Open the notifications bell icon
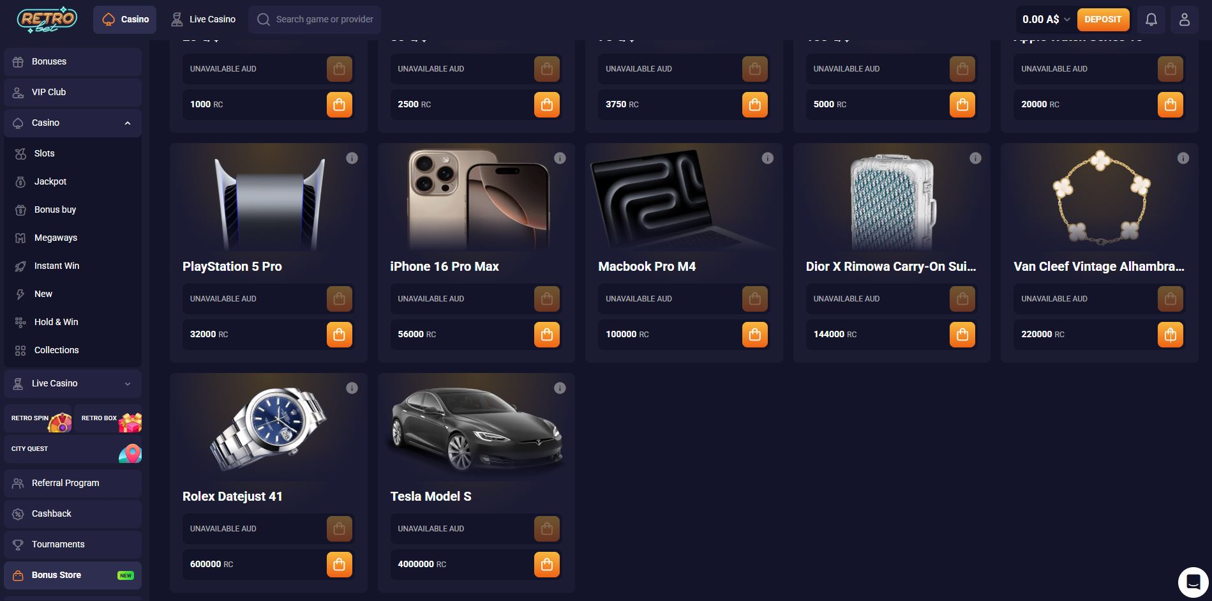 tap(1151, 20)
